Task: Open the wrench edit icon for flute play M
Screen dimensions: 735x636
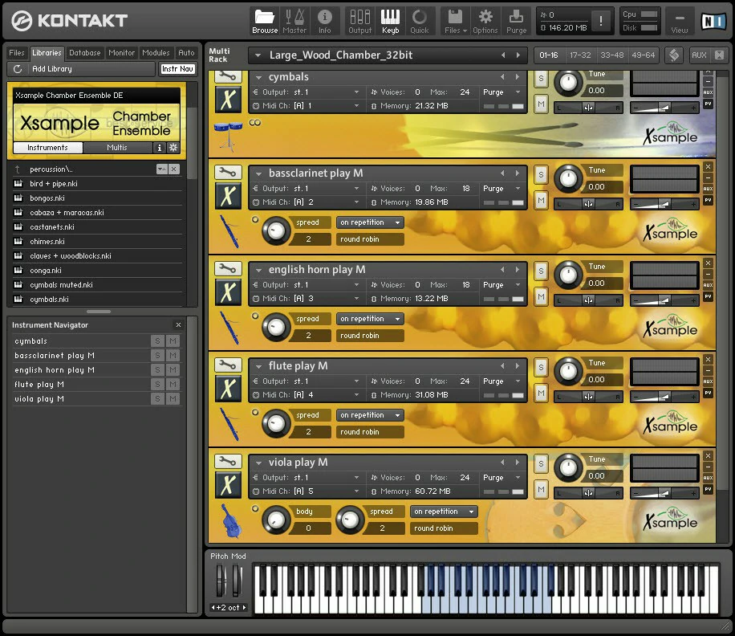Action: (x=228, y=365)
